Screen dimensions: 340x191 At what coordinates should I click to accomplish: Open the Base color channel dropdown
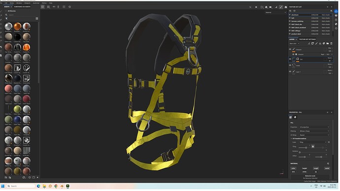click(x=294, y=44)
